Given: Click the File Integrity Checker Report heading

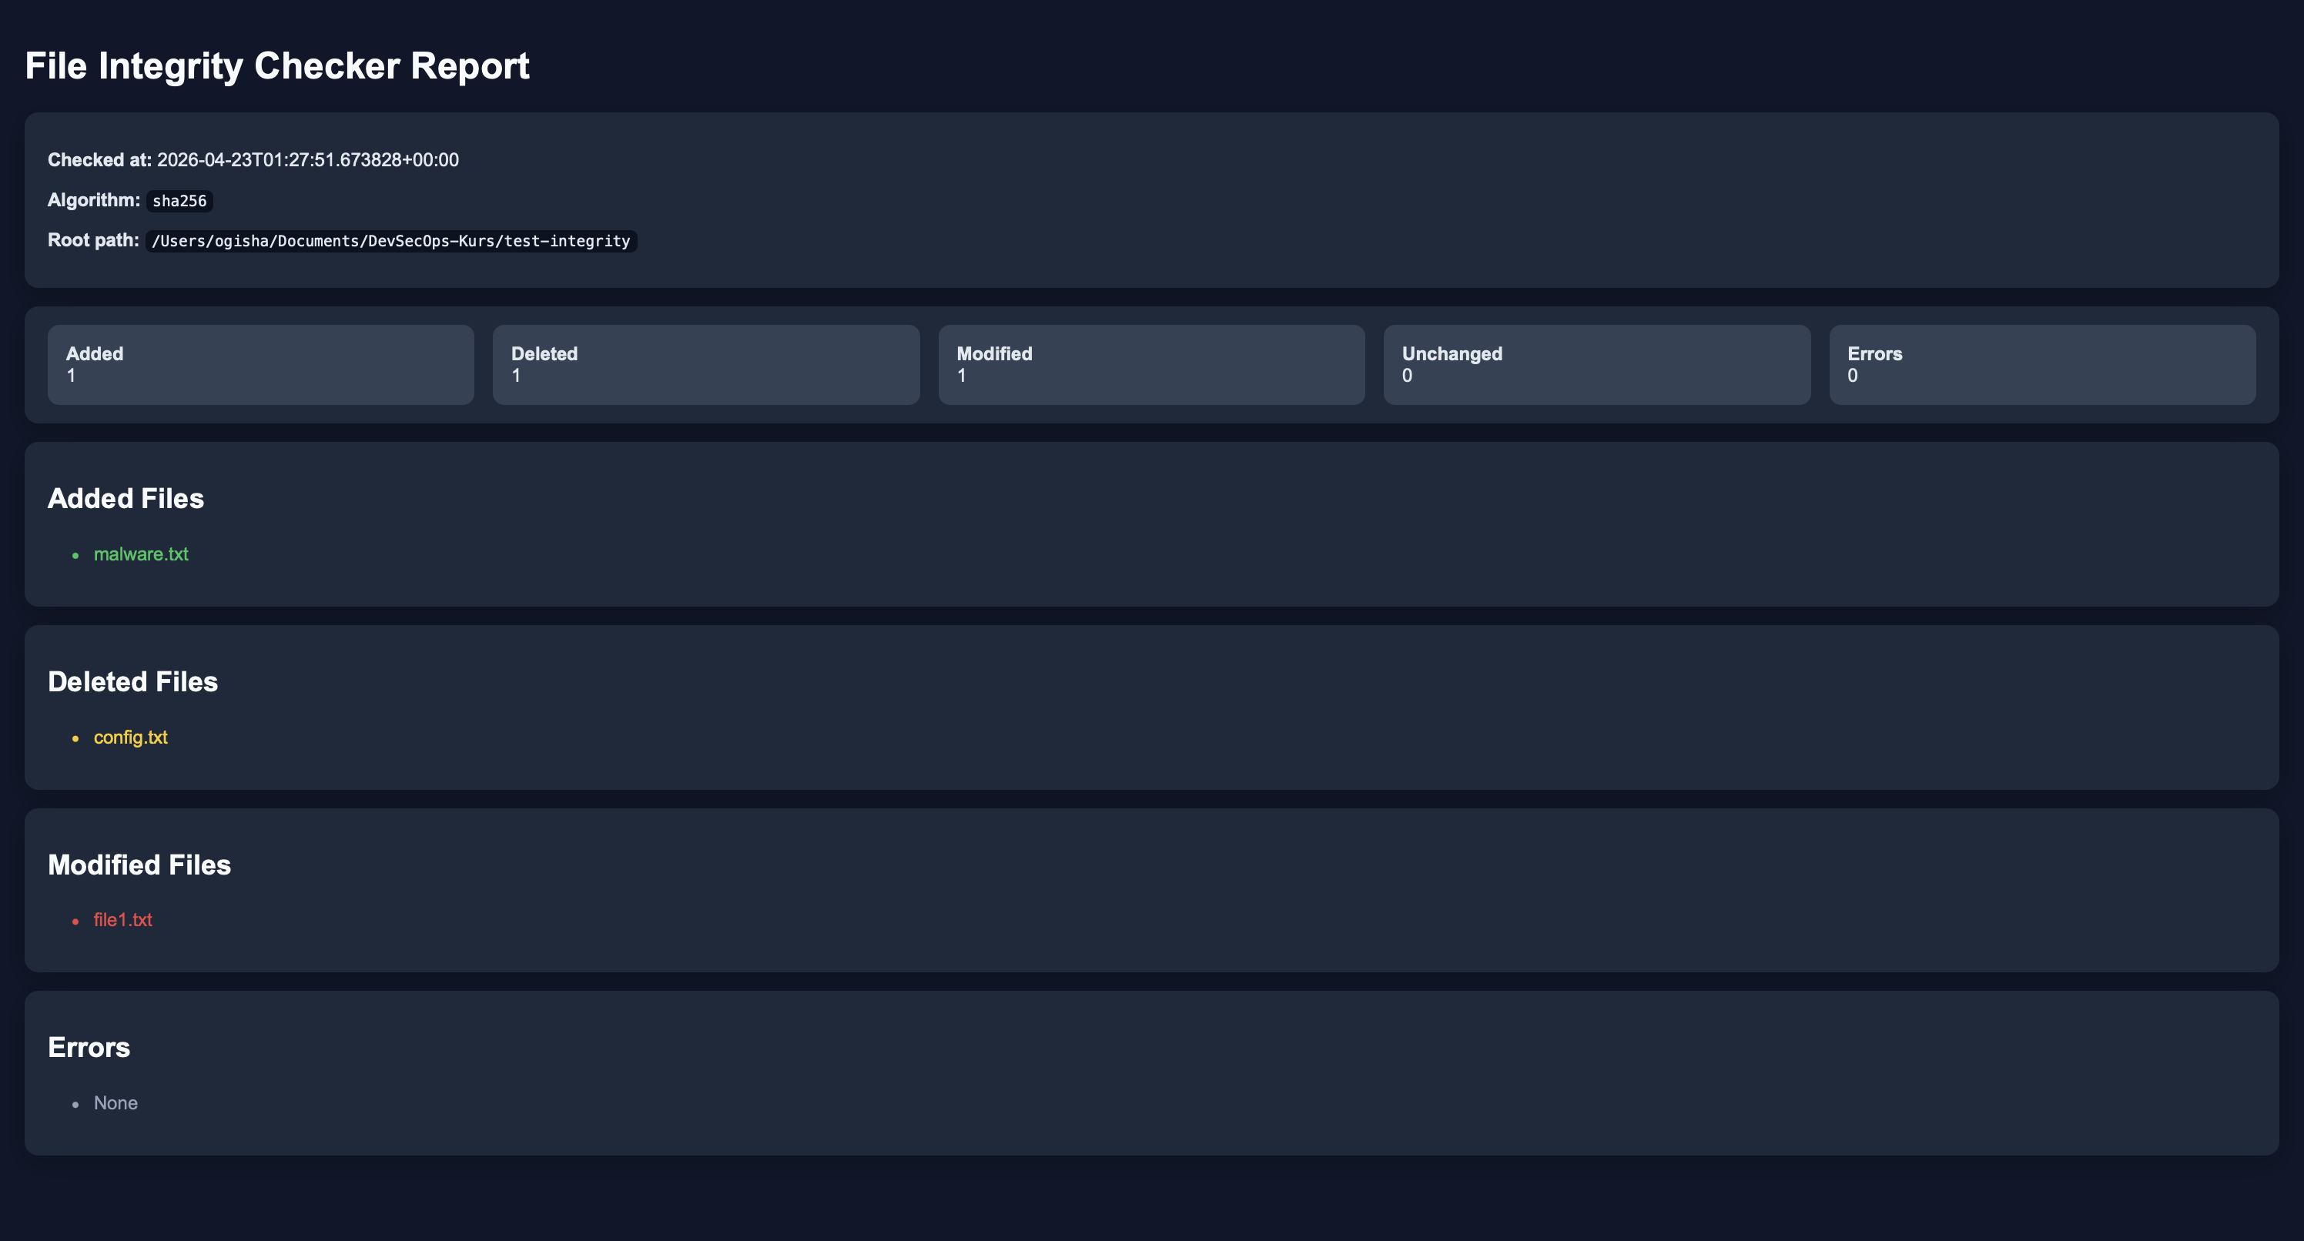Looking at the screenshot, I should [x=277, y=66].
